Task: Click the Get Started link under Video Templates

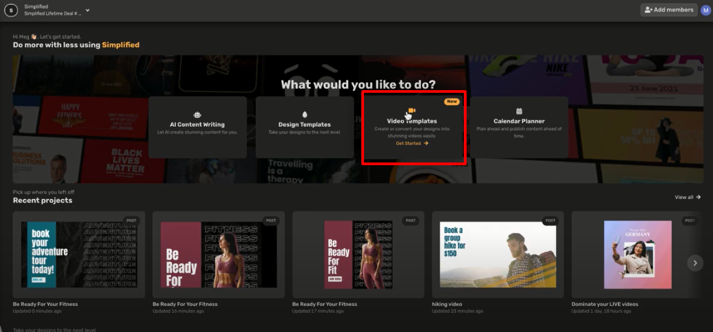Action: pos(412,143)
